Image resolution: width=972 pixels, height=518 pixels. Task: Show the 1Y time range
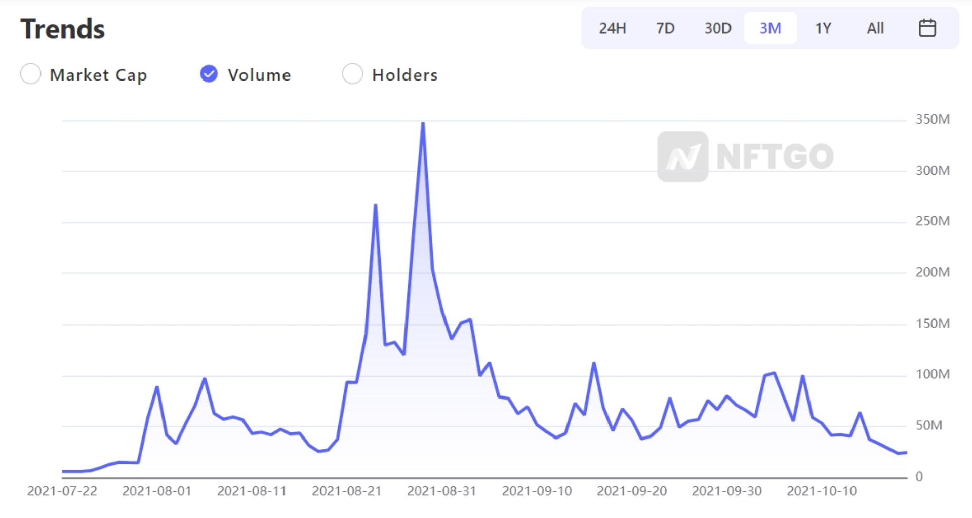click(823, 28)
